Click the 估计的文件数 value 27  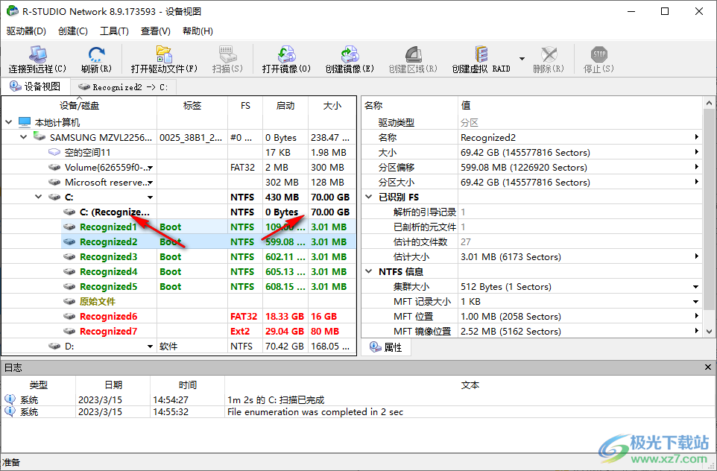pyautogui.click(x=466, y=242)
